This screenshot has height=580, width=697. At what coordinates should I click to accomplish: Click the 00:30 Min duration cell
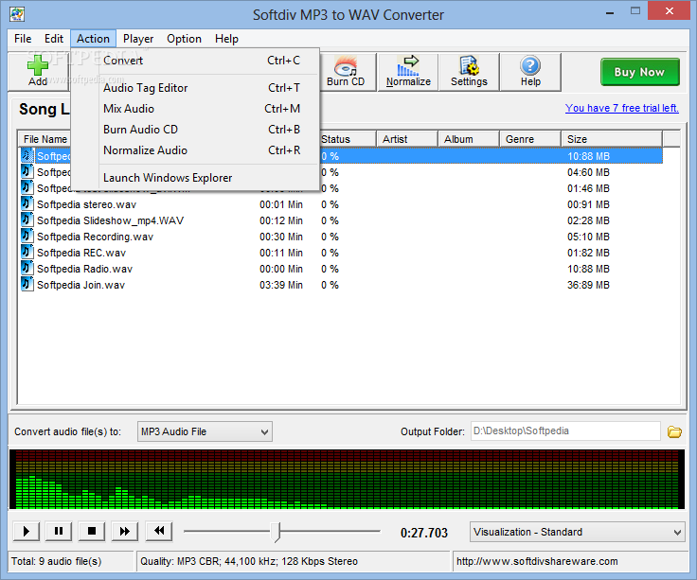point(281,237)
